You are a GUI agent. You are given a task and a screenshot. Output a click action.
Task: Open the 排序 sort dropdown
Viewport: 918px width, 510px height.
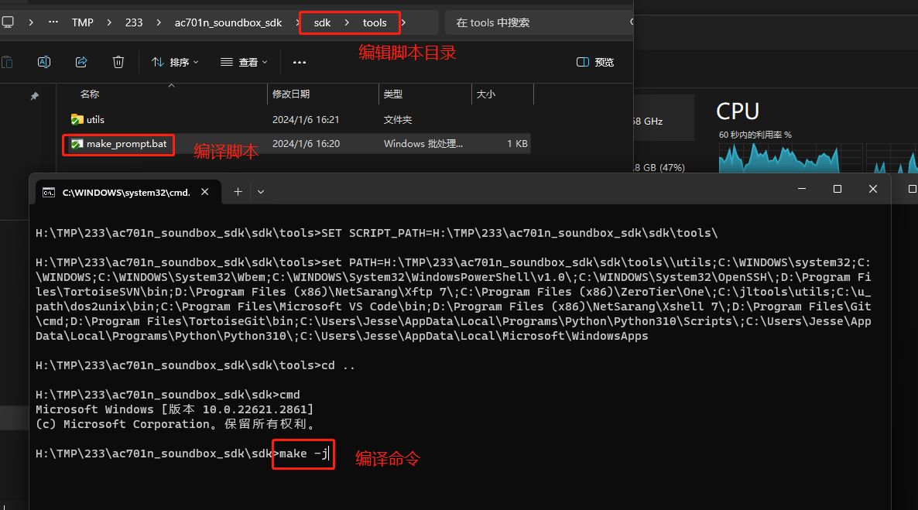tap(175, 62)
